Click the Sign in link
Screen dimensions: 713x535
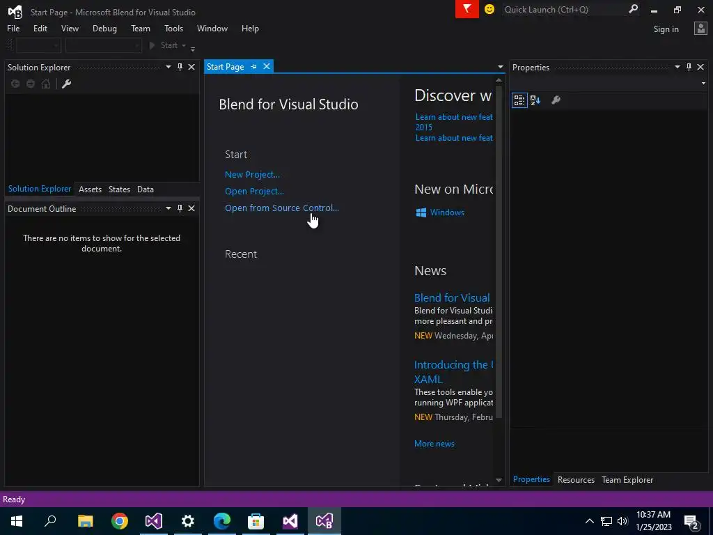(666, 29)
